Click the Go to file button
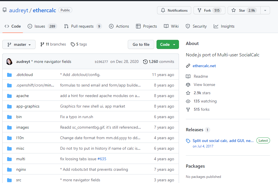Image resolution: width=278 pixels, height=183 pixels. point(141,44)
